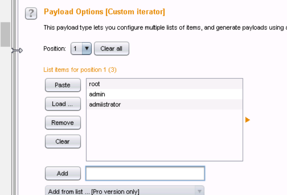Click the Paste button
Image resolution: width=287 pixels, height=195 pixels.
coord(62,85)
